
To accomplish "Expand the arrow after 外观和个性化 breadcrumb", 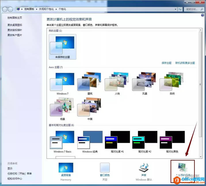I will (56, 9).
